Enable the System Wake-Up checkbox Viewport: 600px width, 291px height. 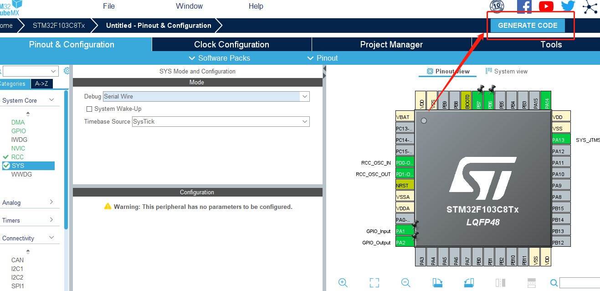point(89,109)
